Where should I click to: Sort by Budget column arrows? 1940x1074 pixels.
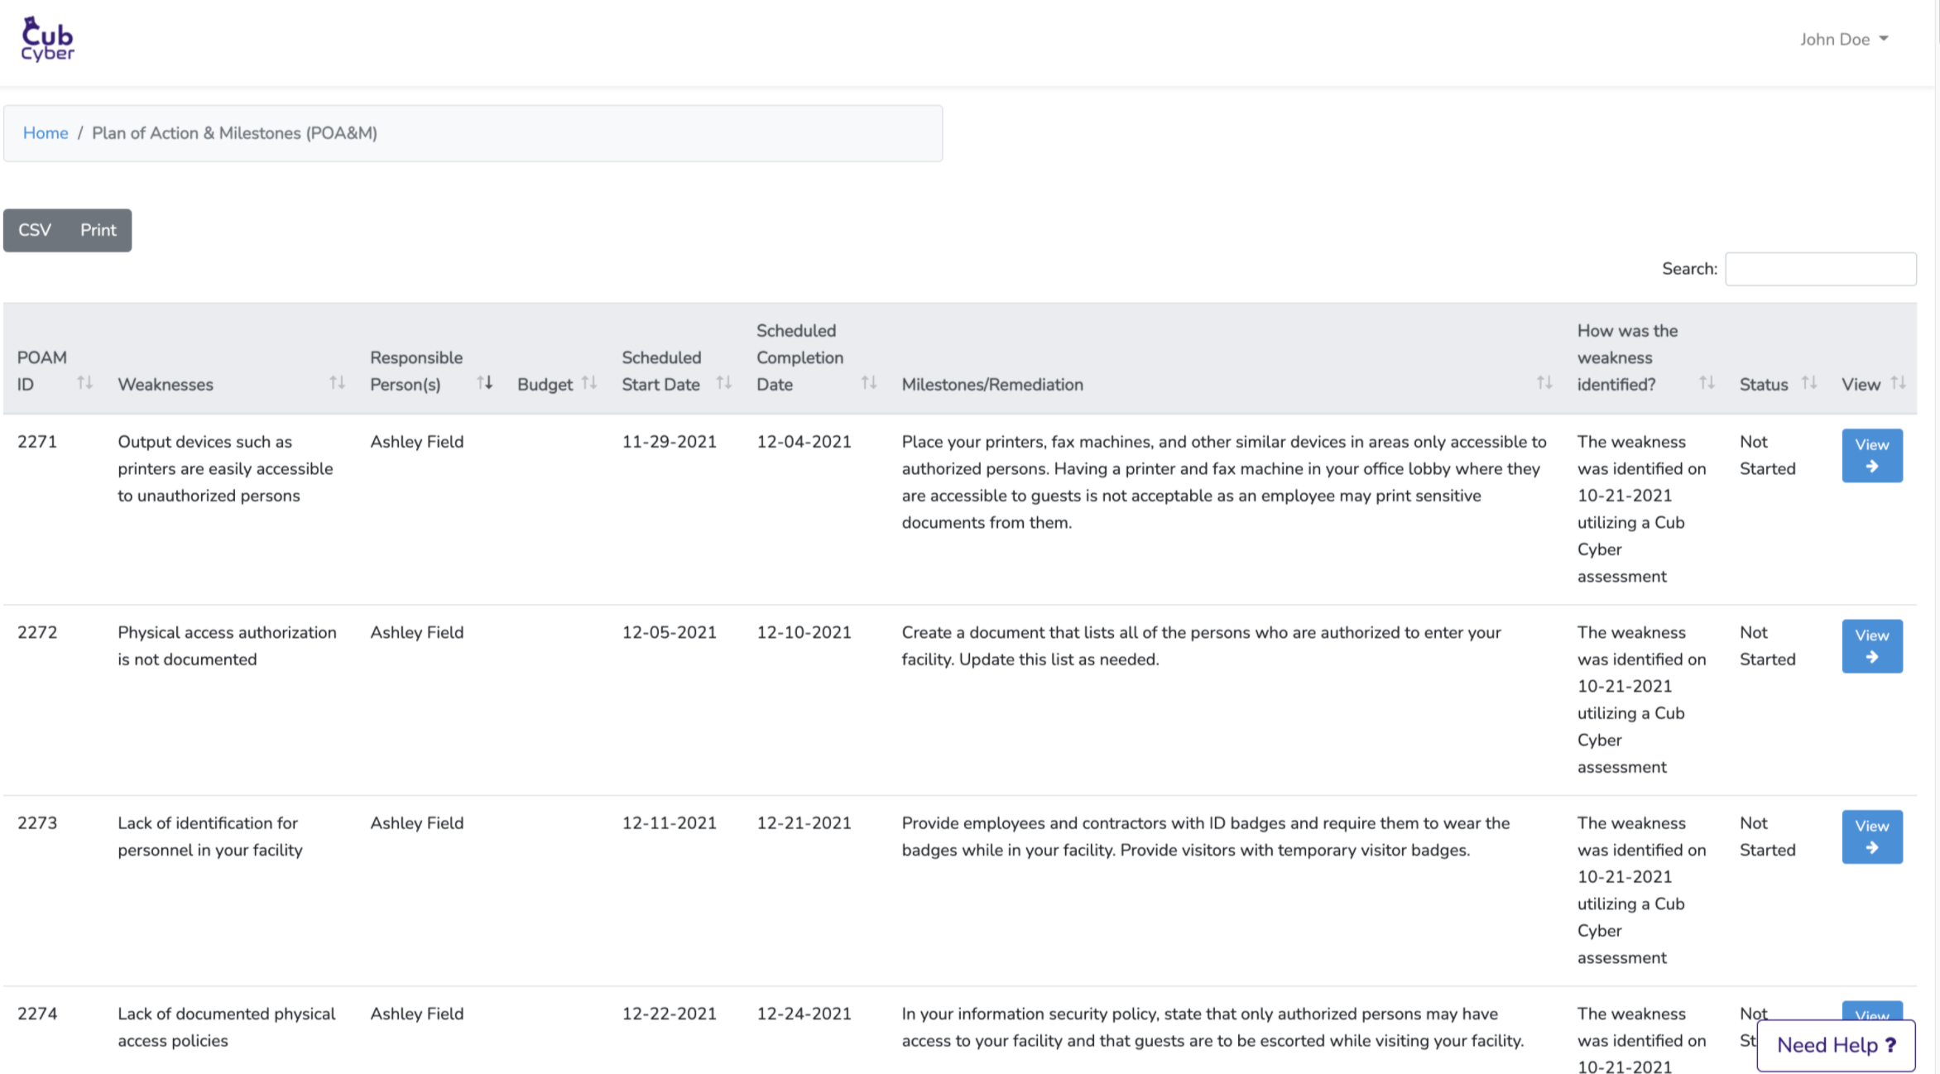(x=589, y=382)
